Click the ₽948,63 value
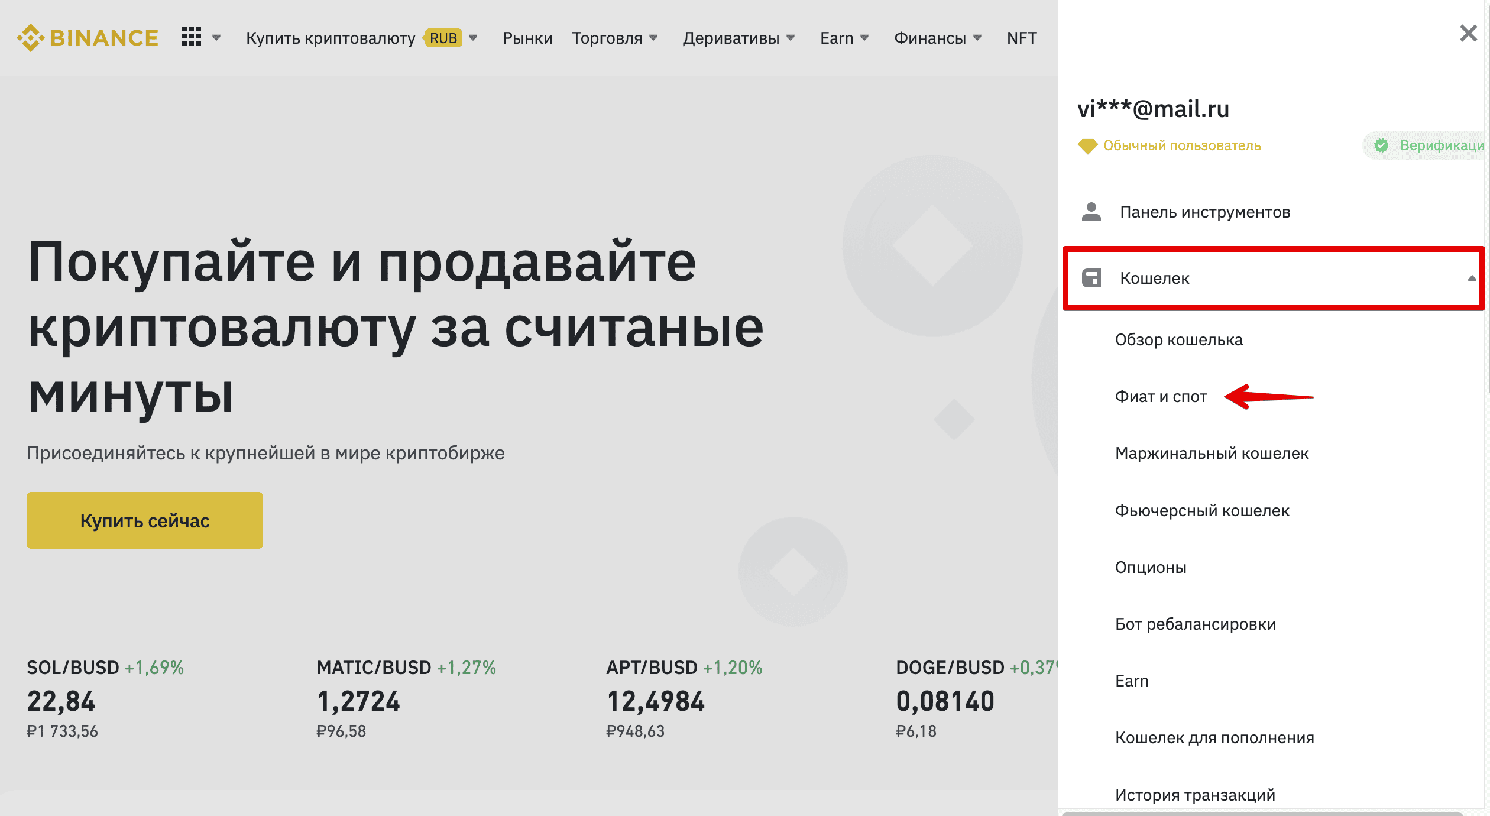Viewport: 1490px width, 816px height. (x=635, y=731)
